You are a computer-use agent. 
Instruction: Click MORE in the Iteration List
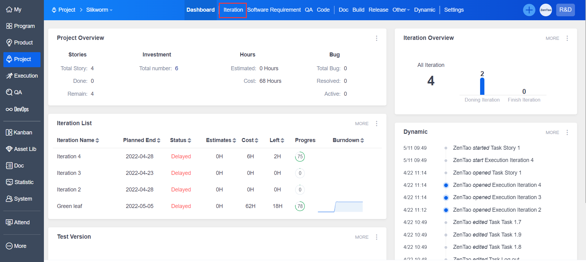point(362,124)
